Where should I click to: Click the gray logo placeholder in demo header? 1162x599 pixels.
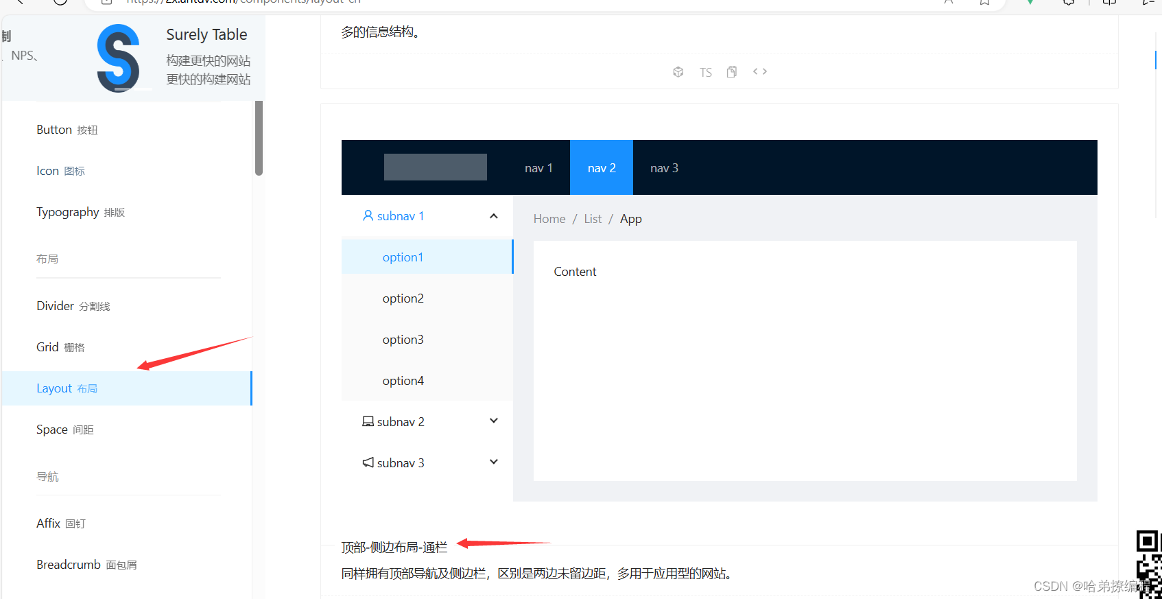click(x=436, y=167)
